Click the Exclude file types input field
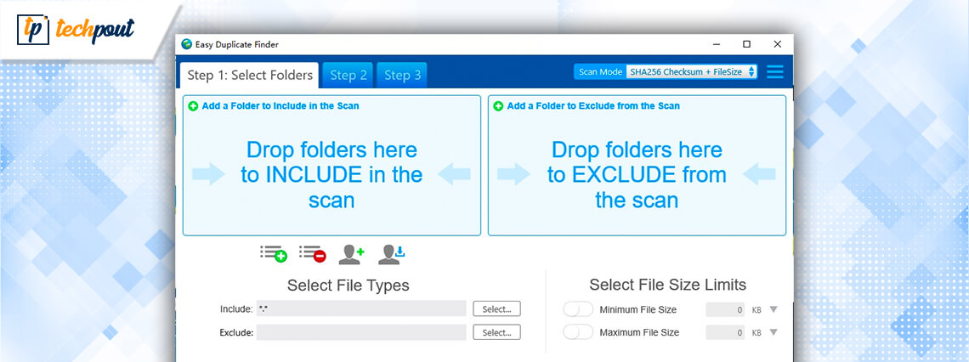Screen dimensions: 969x362 point(361,332)
